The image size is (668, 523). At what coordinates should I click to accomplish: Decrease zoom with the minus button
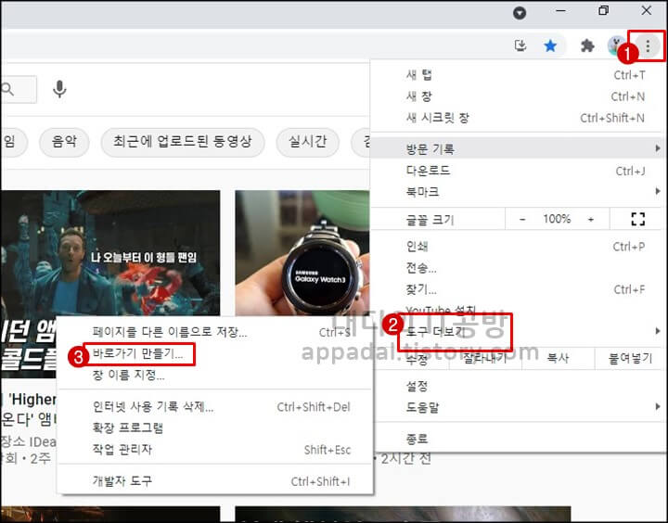pyautogui.click(x=522, y=220)
